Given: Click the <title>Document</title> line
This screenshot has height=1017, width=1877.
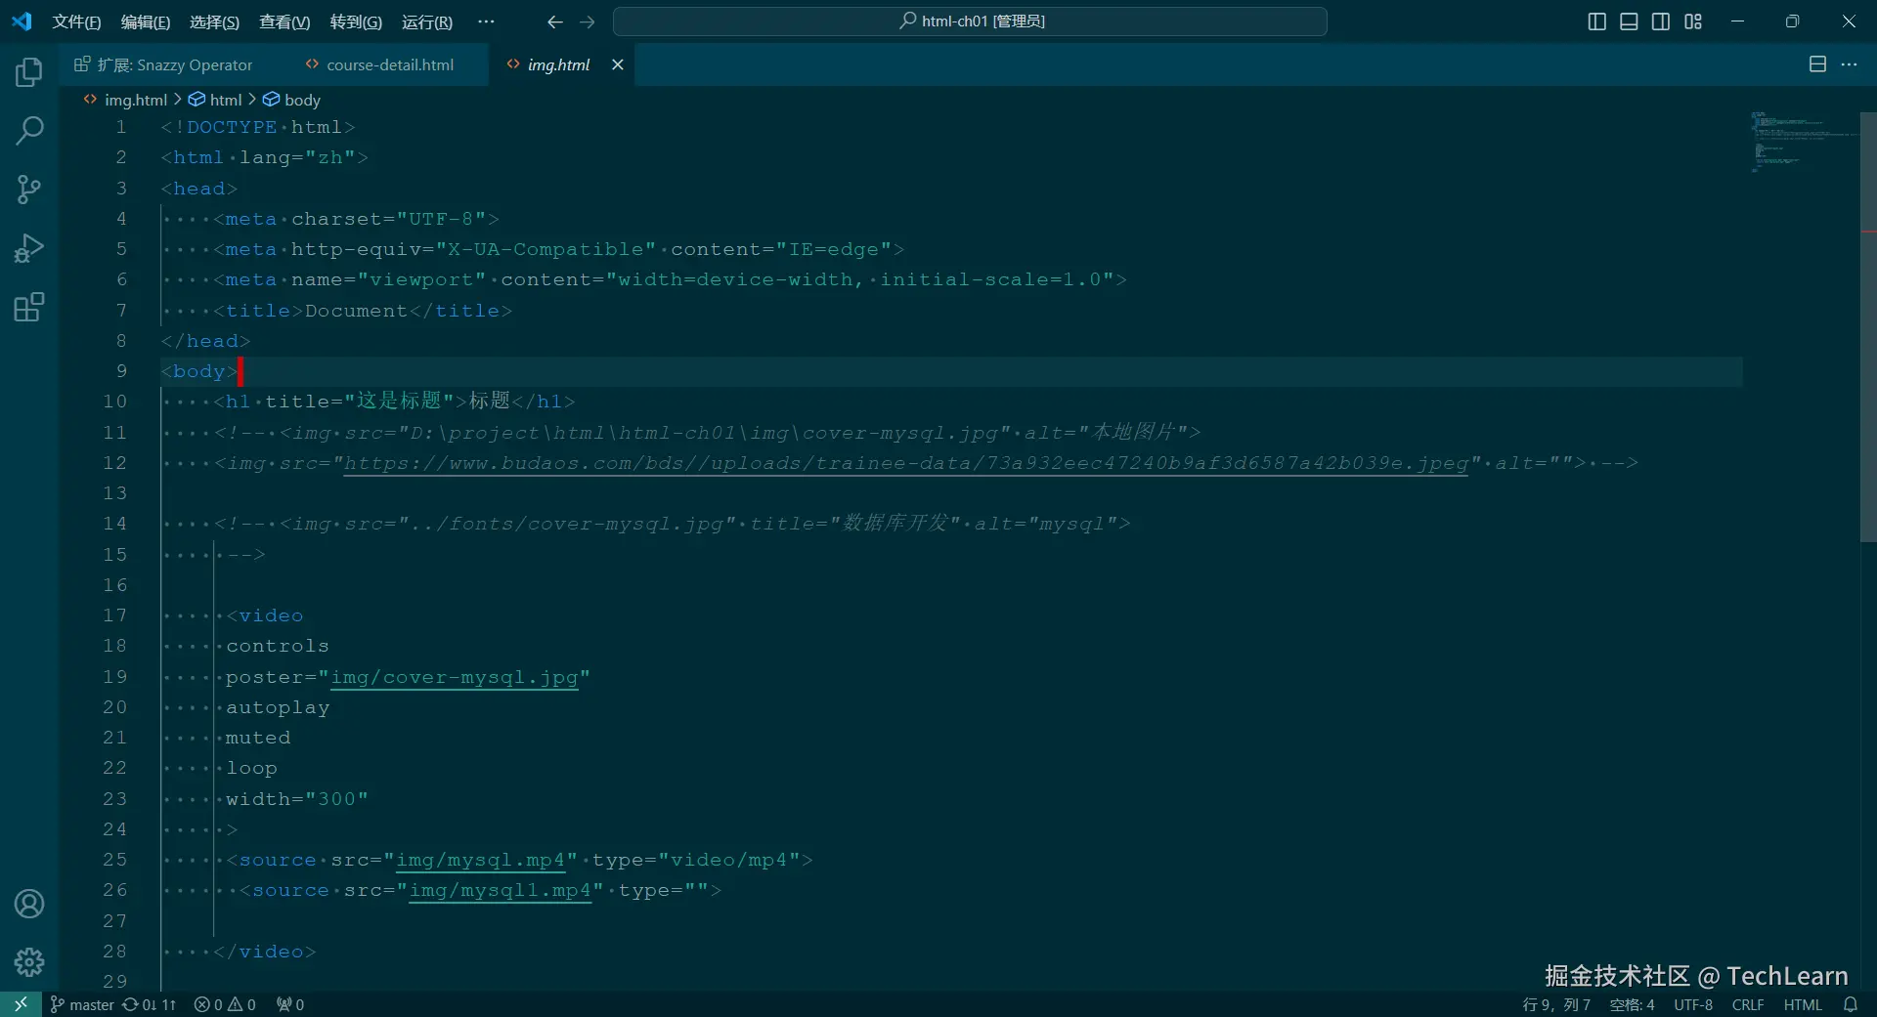Looking at the screenshot, I should click(363, 311).
